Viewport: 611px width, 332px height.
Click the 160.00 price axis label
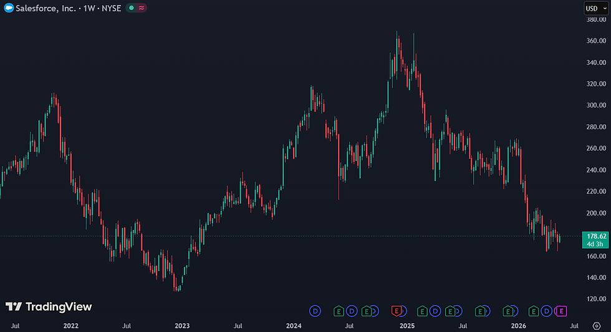tap(596, 256)
